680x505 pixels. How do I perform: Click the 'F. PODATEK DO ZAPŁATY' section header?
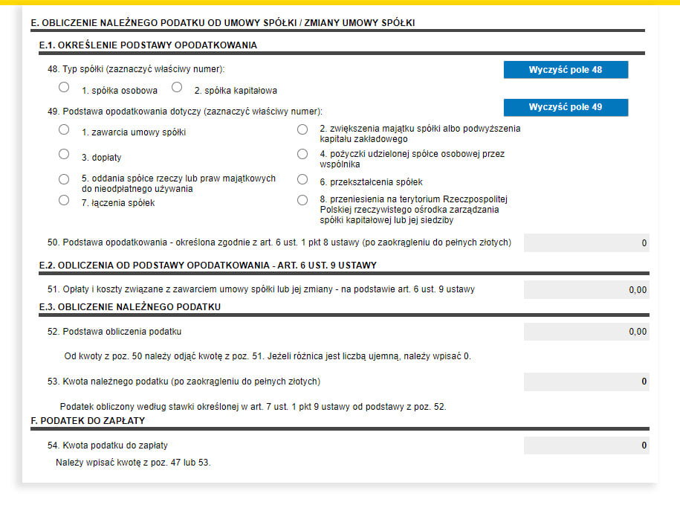pos(88,421)
